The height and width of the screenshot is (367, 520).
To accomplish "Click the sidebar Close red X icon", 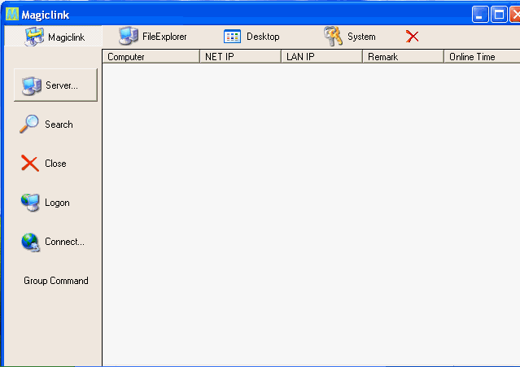I will (30, 164).
